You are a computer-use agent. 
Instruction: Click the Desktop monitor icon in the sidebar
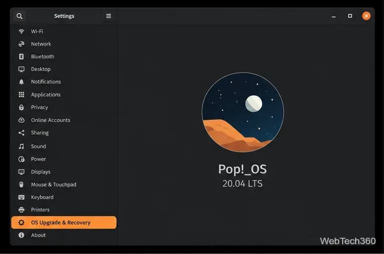click(22, 69)
